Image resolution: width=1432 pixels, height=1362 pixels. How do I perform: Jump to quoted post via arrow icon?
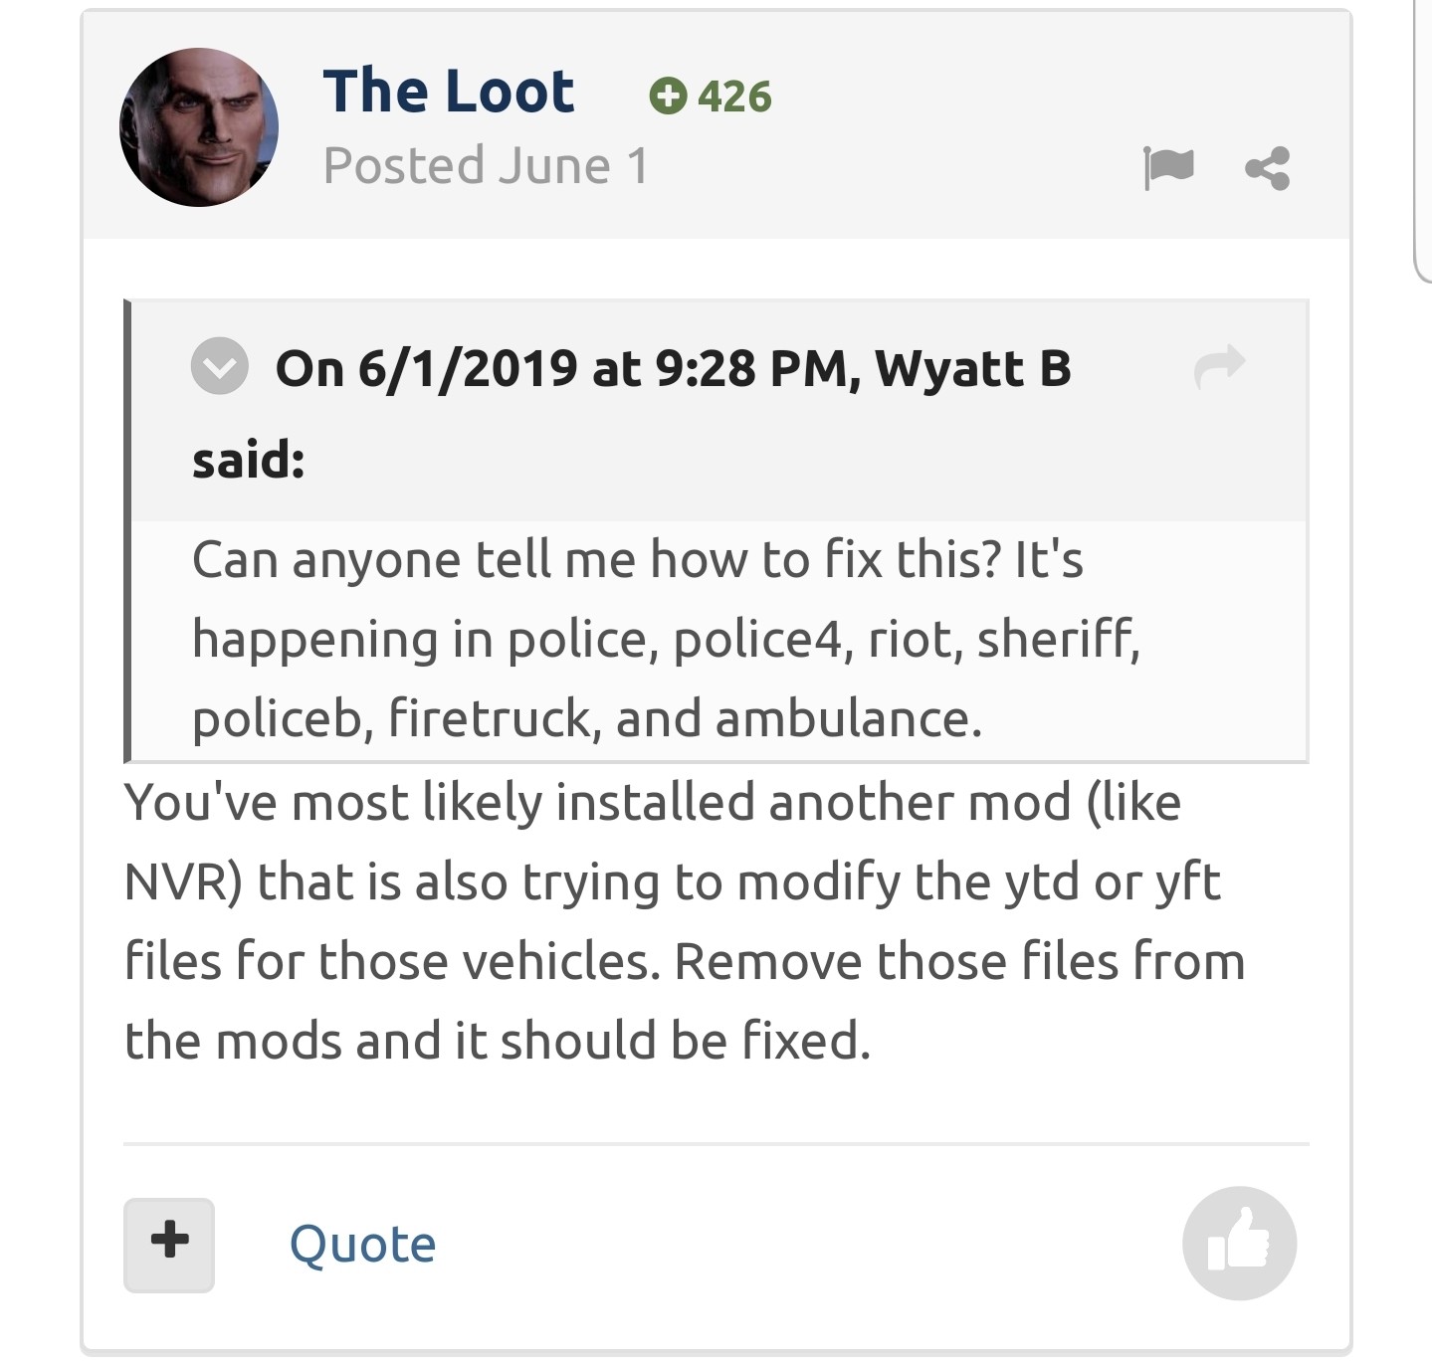[x=1219, y=366]
